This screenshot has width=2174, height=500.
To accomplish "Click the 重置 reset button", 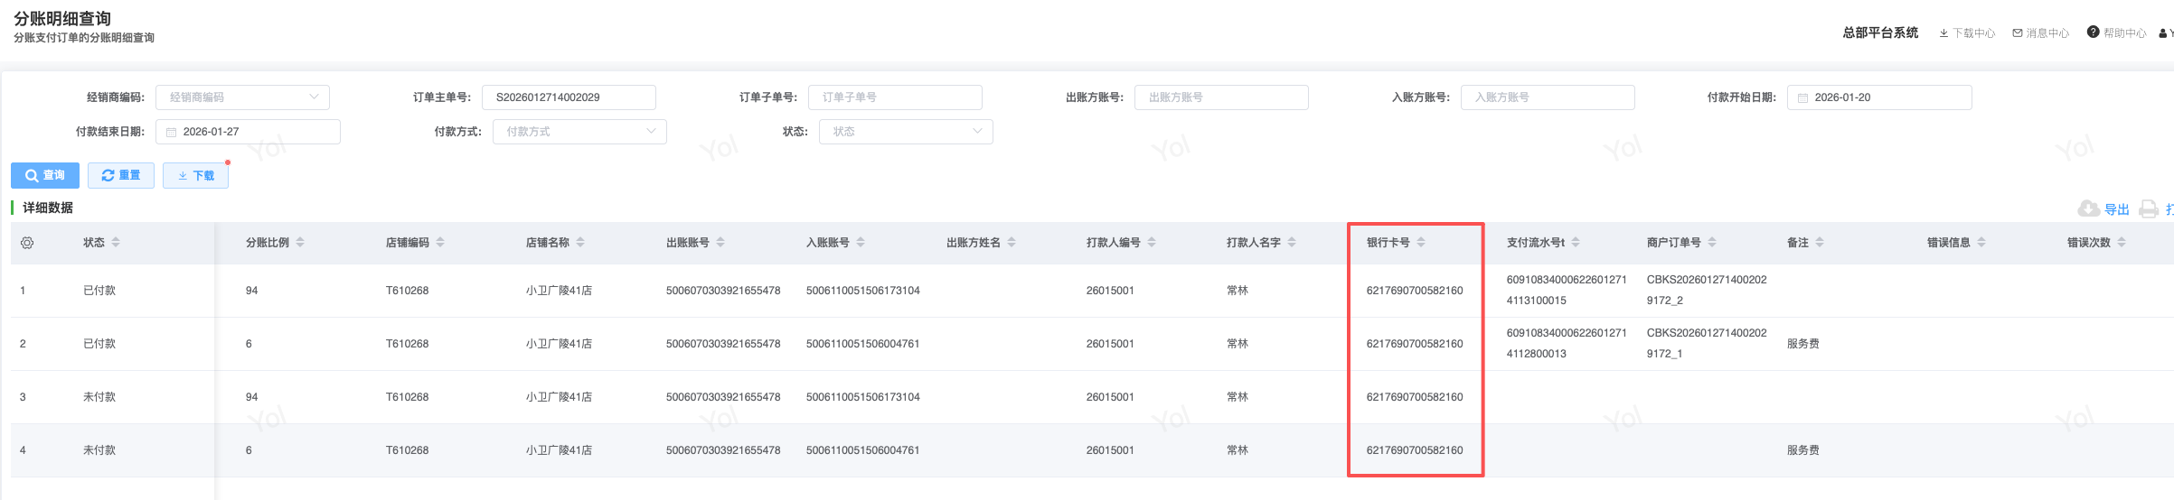I will point(121,175).
